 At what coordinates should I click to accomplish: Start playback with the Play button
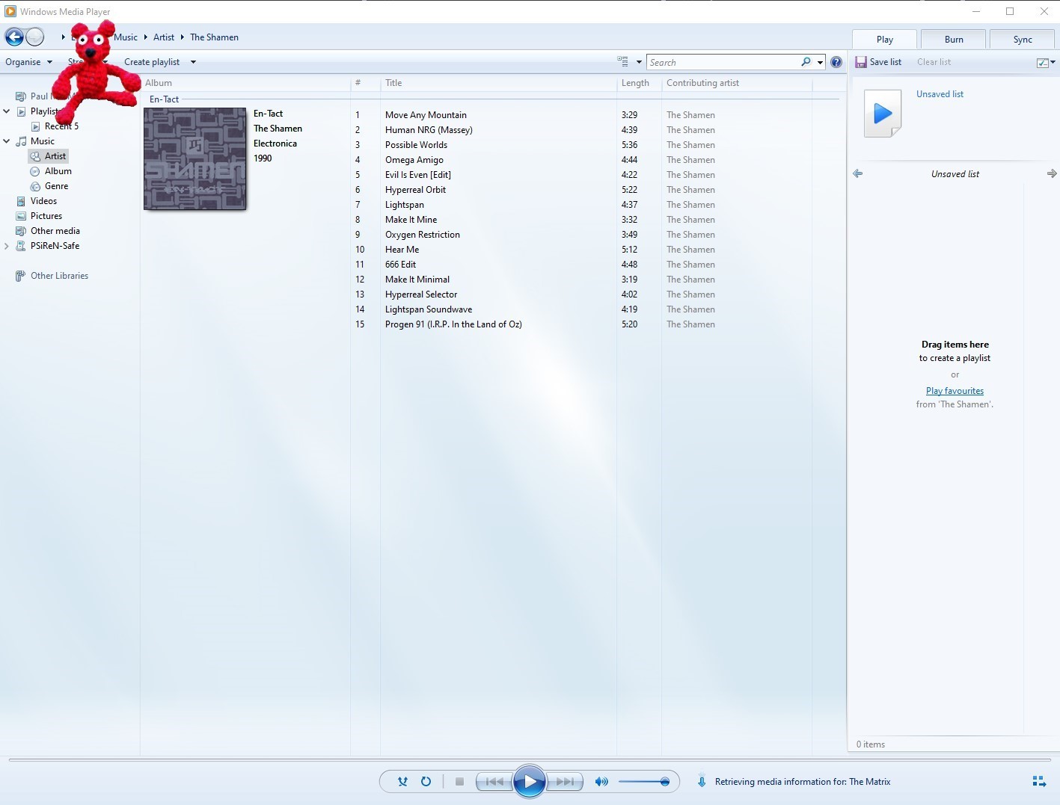pyautogui.click(x=530, y=782)
